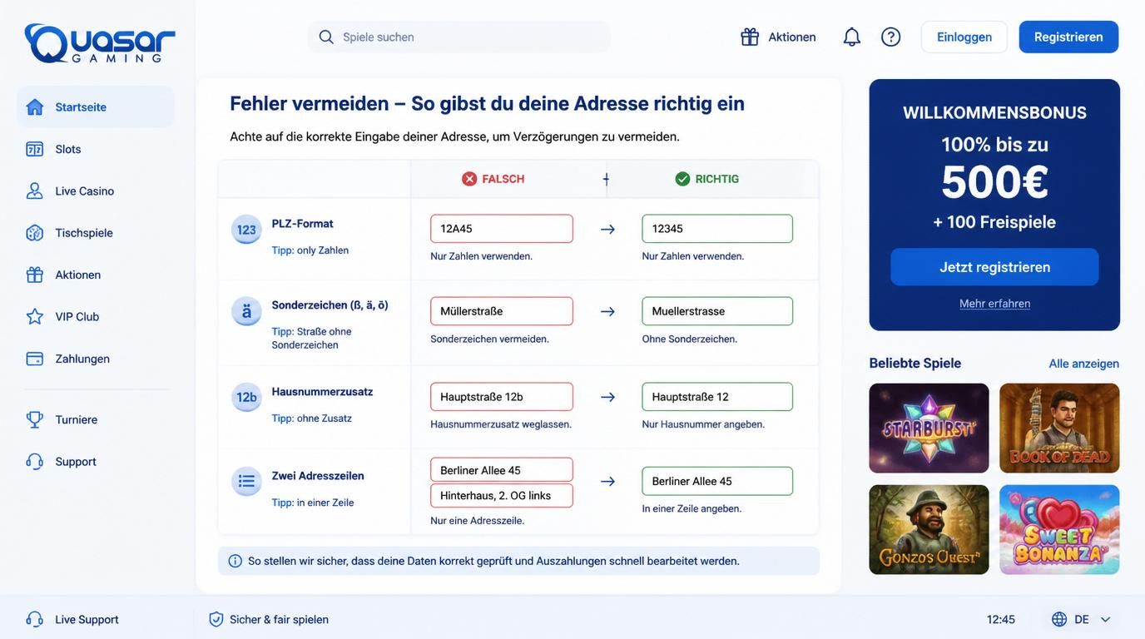The width and height of the screenshot is (1145, 639).
Task: Open the help question mark icon
Action: click(x=890, y=37)
